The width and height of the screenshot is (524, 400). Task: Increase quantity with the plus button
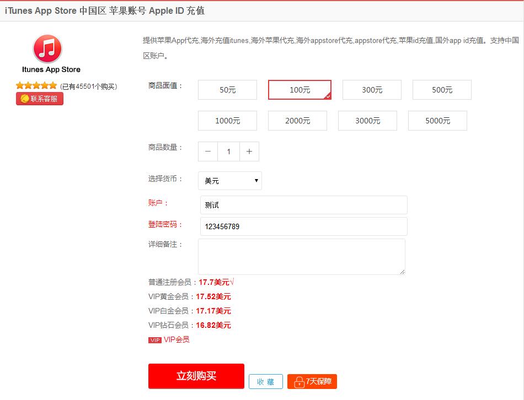point(249,152)
